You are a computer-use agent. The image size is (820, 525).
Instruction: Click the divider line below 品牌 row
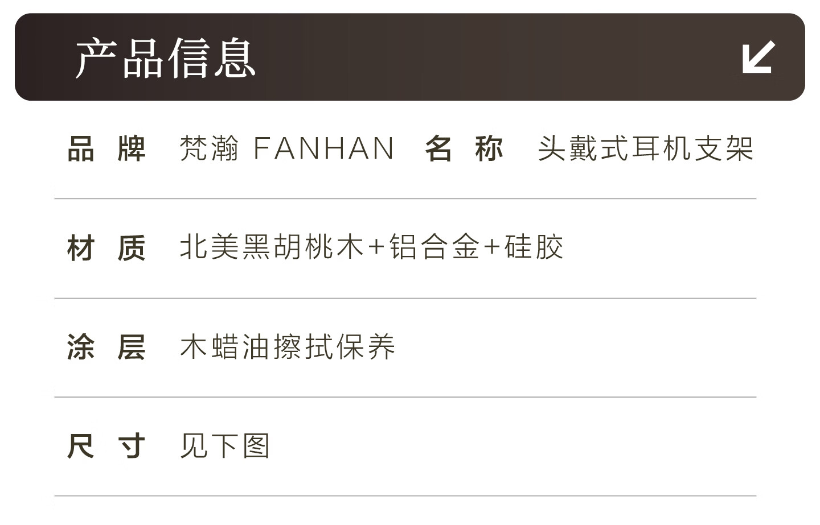pos(405,199)
